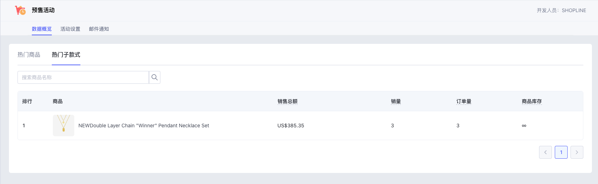Go to next page arrow
This screenshot has width=598, height=184.
point(577,152)
